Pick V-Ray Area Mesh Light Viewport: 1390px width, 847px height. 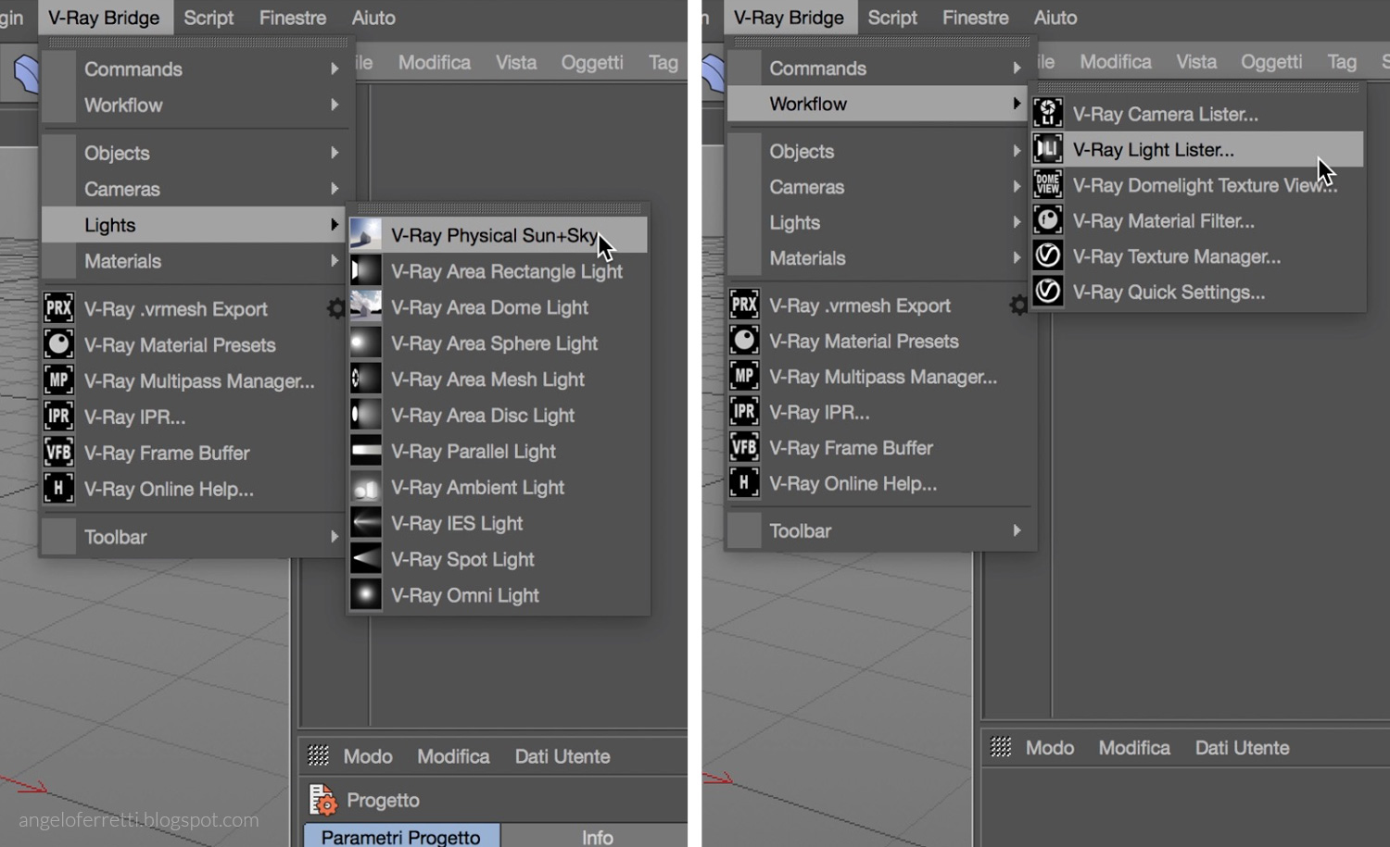(x=498, y=380)
